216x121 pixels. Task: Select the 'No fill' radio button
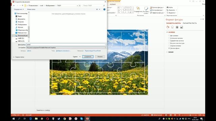click(x=169, y=36)
